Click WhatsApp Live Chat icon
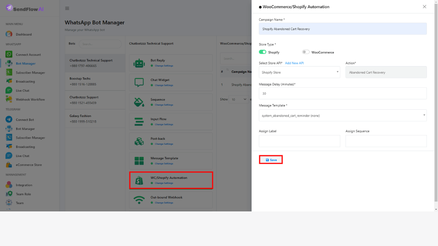438x246 pixels. (9, 91)
